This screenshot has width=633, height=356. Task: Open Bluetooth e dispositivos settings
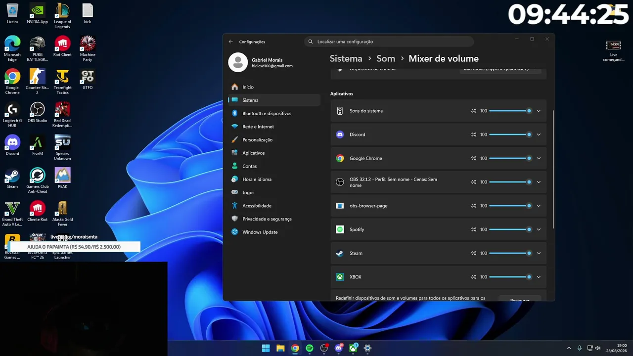tap(274, 113)
